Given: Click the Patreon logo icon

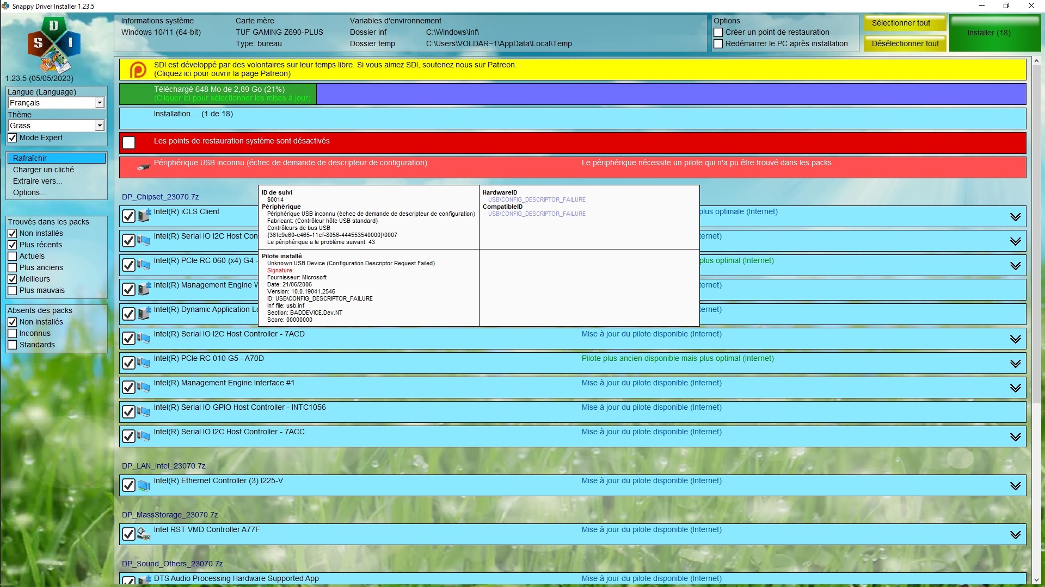Looking at the screenshot, I should click(138, 70).
